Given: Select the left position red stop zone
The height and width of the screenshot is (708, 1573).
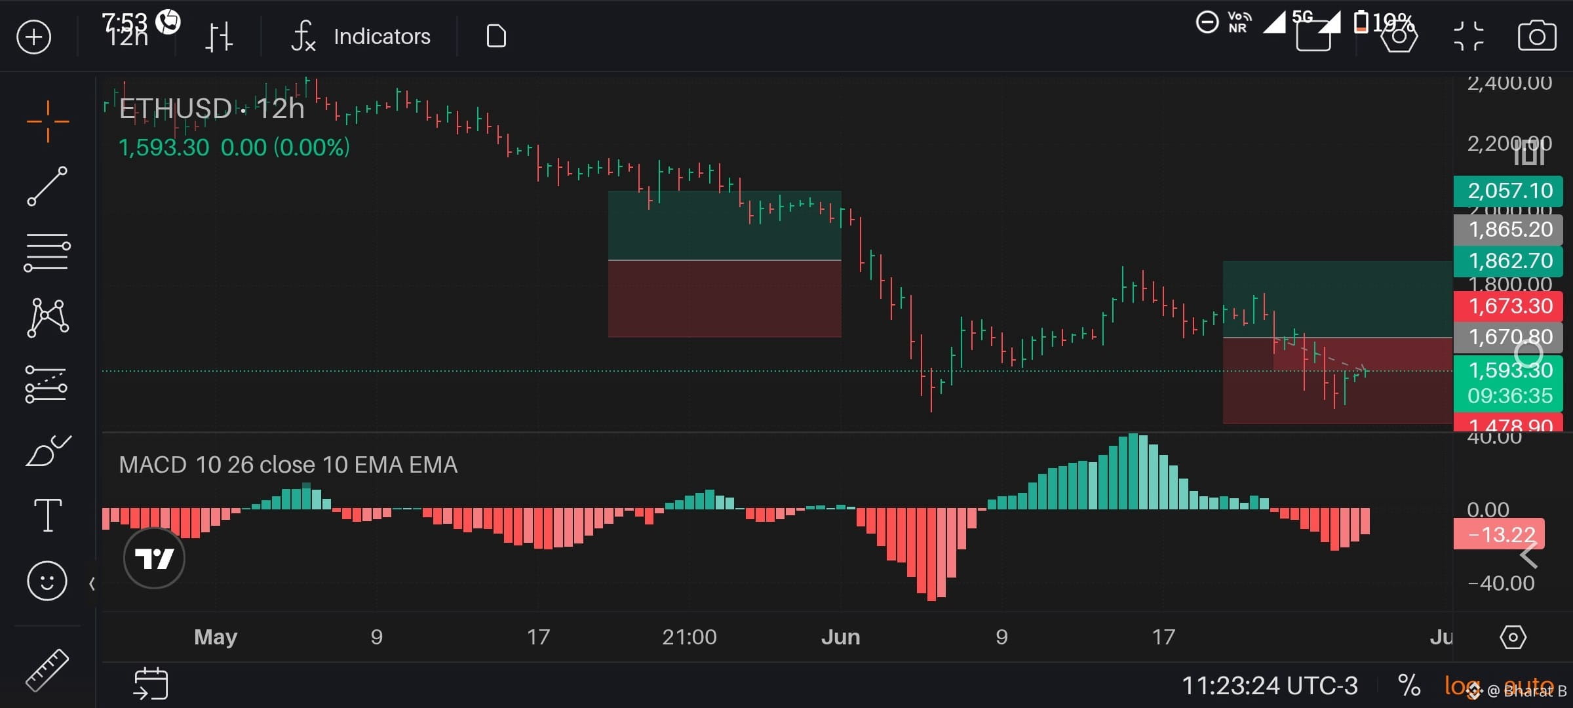Looking at the screenshot, I should point(724,299).
